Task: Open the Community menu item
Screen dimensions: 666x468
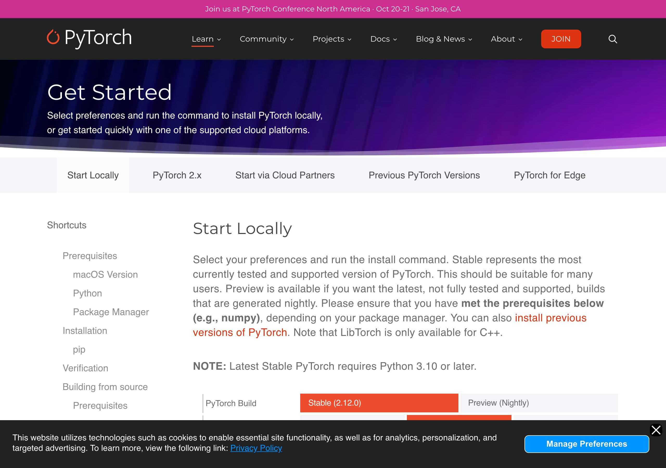Action: [x=263, y=39]
